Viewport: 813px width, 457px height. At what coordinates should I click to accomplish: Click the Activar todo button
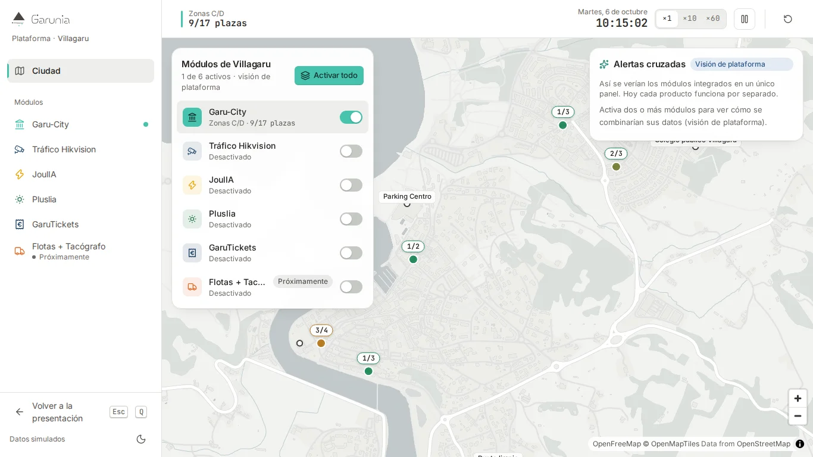click(329, 76)
